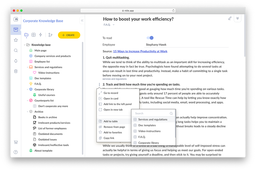The image size is (256, 171).
Task: Open F.A.Q. dropdown under page title
Action: tap(109, 25)
